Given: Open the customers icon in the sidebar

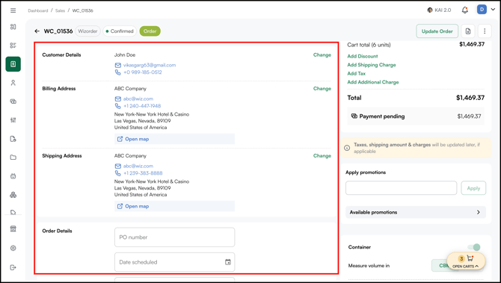Looking at the screenshot, I should pos(13,83).
